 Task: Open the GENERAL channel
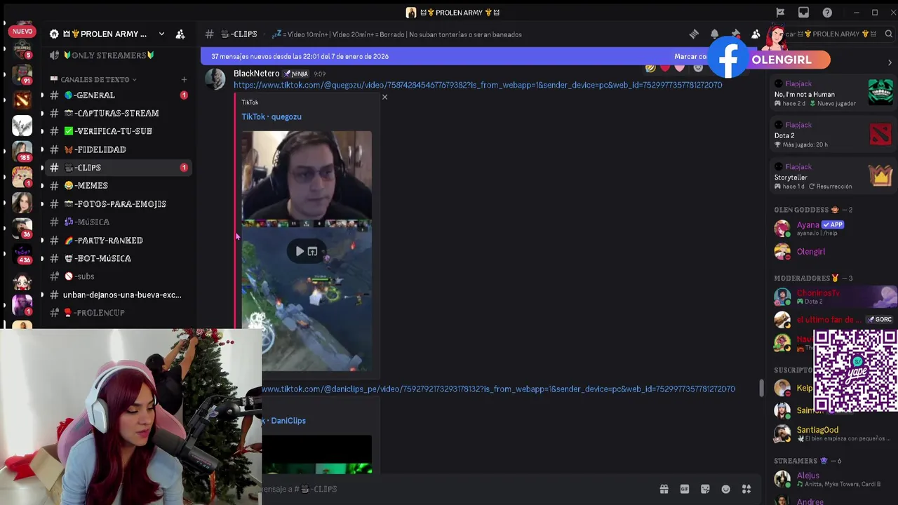118,95
